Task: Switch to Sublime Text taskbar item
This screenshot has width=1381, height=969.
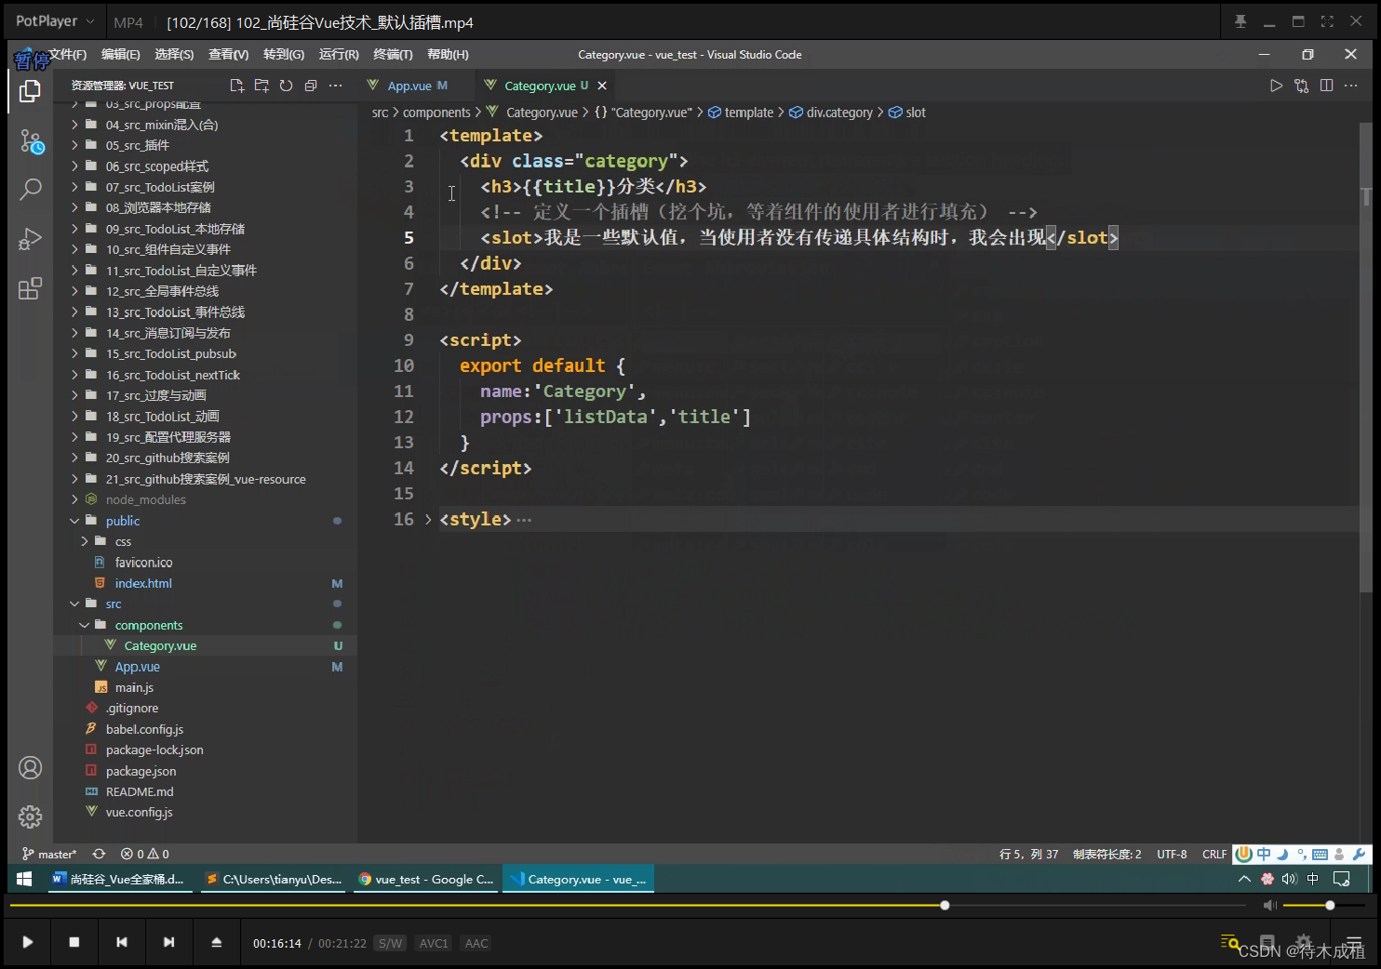Action: [274, 879]
